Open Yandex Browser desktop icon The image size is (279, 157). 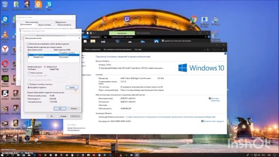pyautogui.click(x=5, y=50)
